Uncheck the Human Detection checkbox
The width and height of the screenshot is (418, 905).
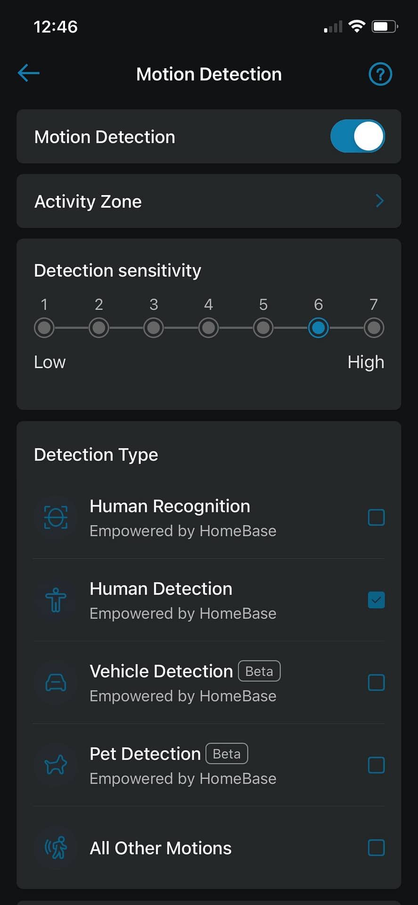pyautogui.click(x=376, y=600)
